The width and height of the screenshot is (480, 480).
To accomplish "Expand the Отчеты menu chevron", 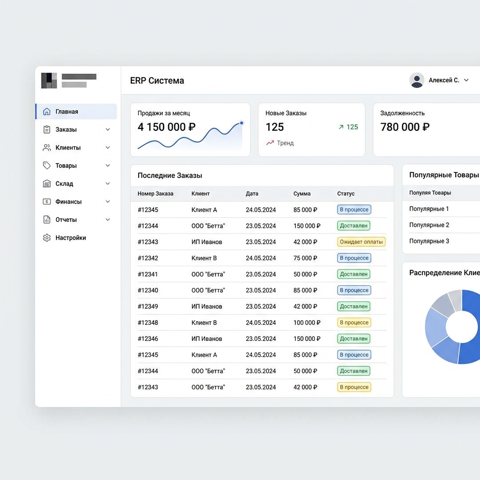I will [x=108, y=219].
